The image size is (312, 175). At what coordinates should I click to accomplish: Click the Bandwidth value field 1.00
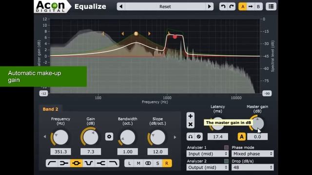tap(128, 152)
